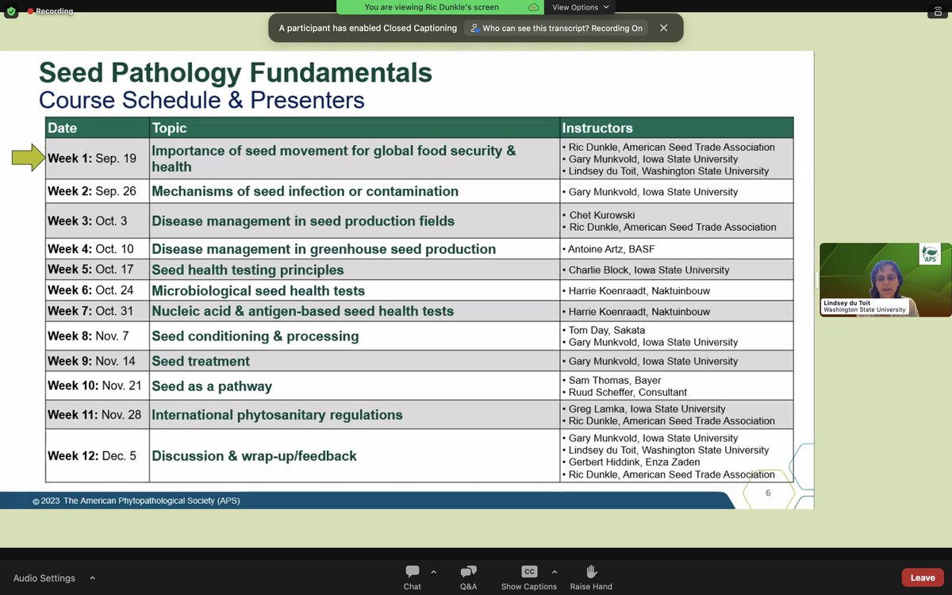952x595 pixels.
Task: Click the red Leave button
Action: tap(923, 578)
